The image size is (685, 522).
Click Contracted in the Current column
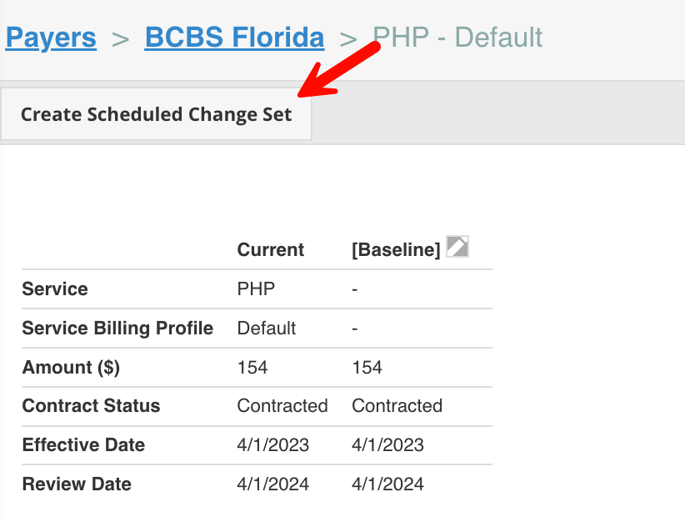coord(282,406)
